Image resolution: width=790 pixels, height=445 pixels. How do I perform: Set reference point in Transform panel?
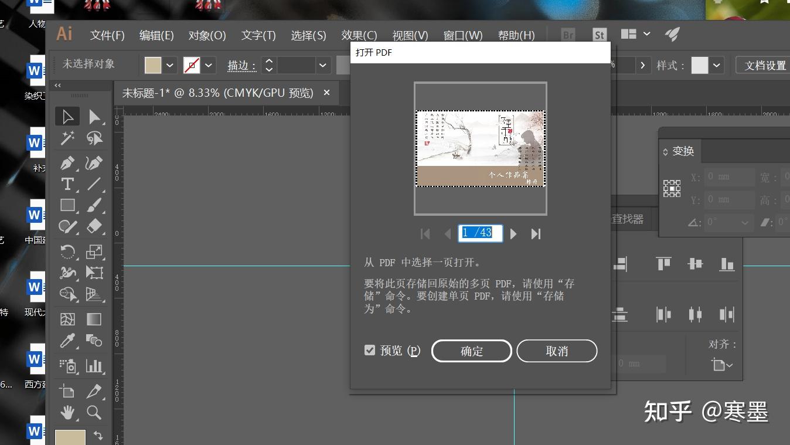click(672, 188)
